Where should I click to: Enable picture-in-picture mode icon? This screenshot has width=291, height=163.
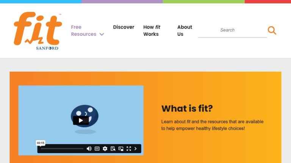click(121, 149)
